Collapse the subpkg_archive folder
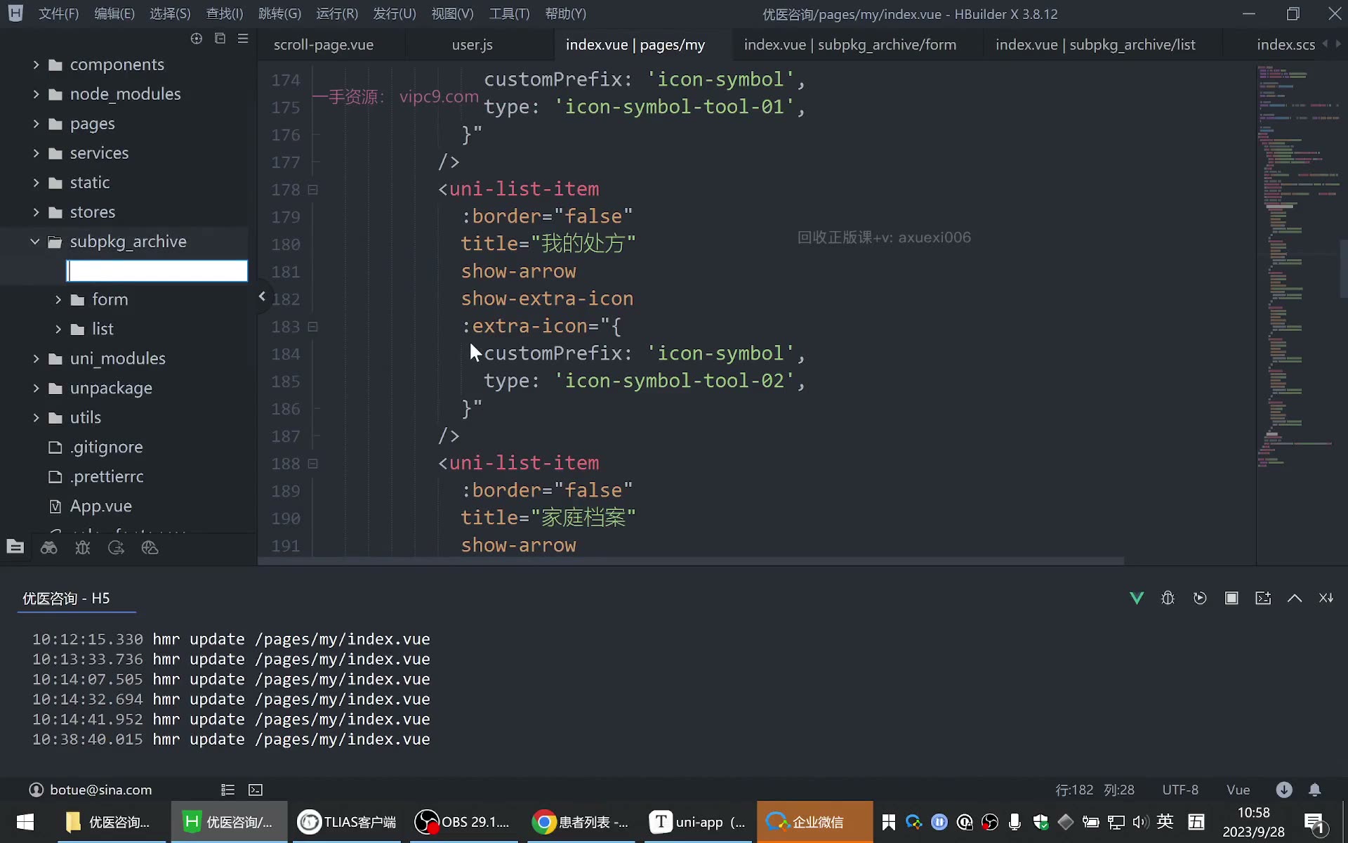1348x843 pixels. [35, 242]
